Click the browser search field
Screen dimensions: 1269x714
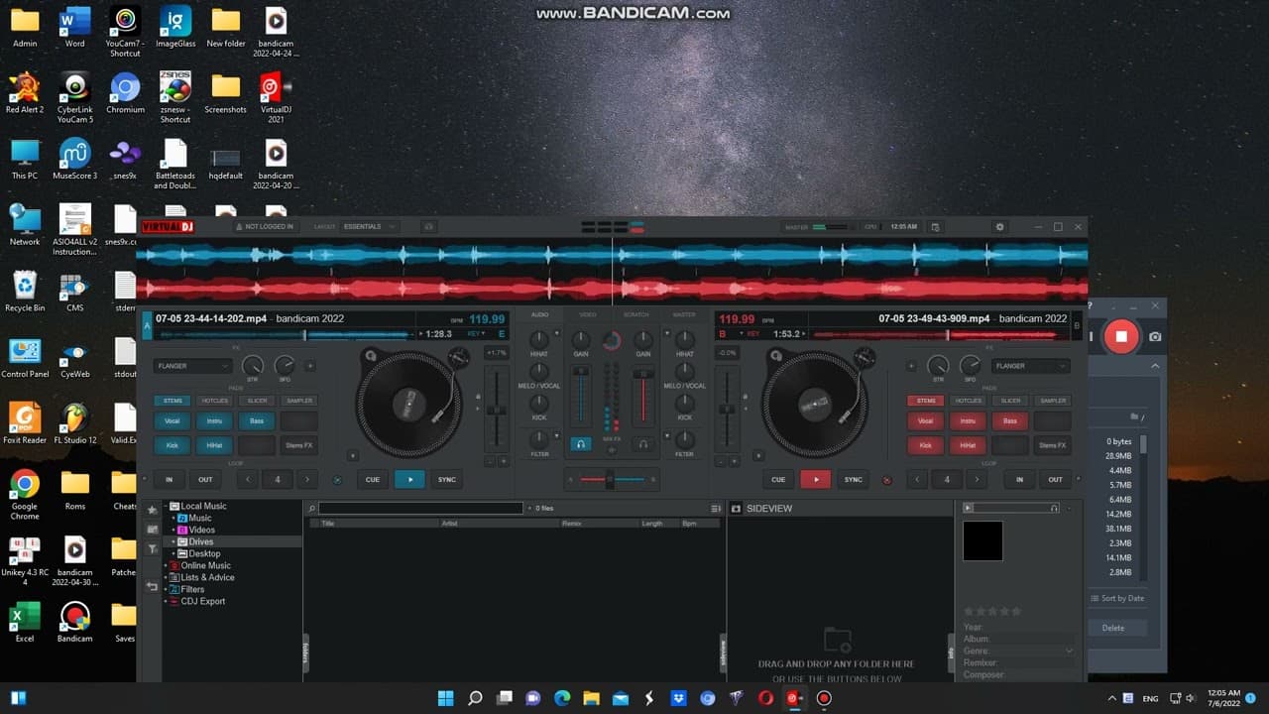click(x=420, y=509)
